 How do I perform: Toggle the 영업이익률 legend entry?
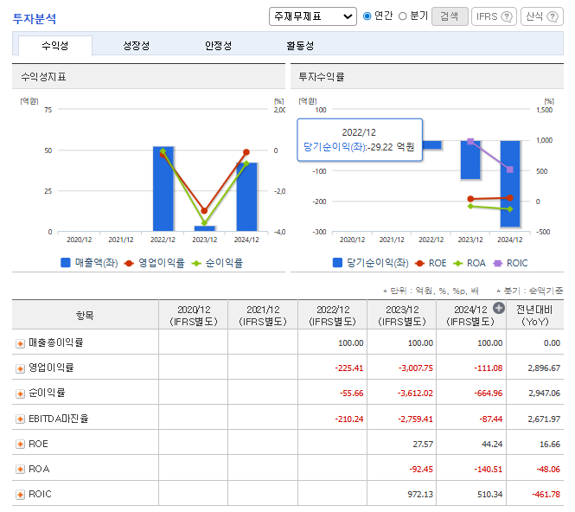[x=155, y=263]
